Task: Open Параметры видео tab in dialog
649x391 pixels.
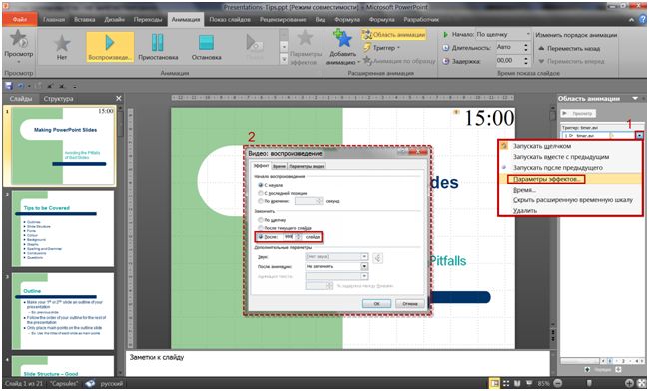Action: coord(307,166)
